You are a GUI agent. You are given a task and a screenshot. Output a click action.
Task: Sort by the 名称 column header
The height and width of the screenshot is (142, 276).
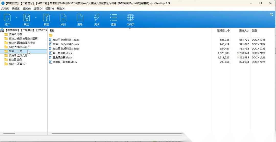[52, 31]
